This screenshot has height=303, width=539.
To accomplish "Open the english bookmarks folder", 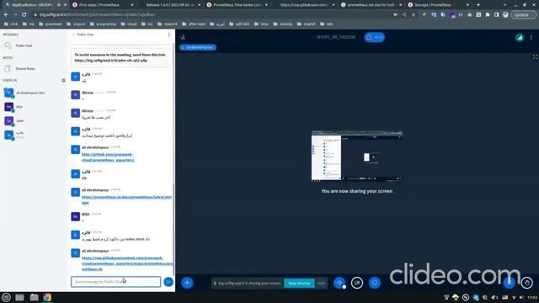I will 306,24.
